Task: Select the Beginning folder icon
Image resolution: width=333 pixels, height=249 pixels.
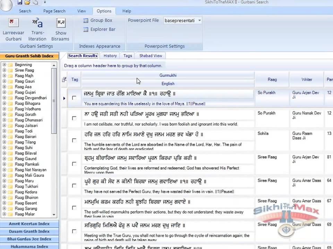Action: (x=10, y=65)
